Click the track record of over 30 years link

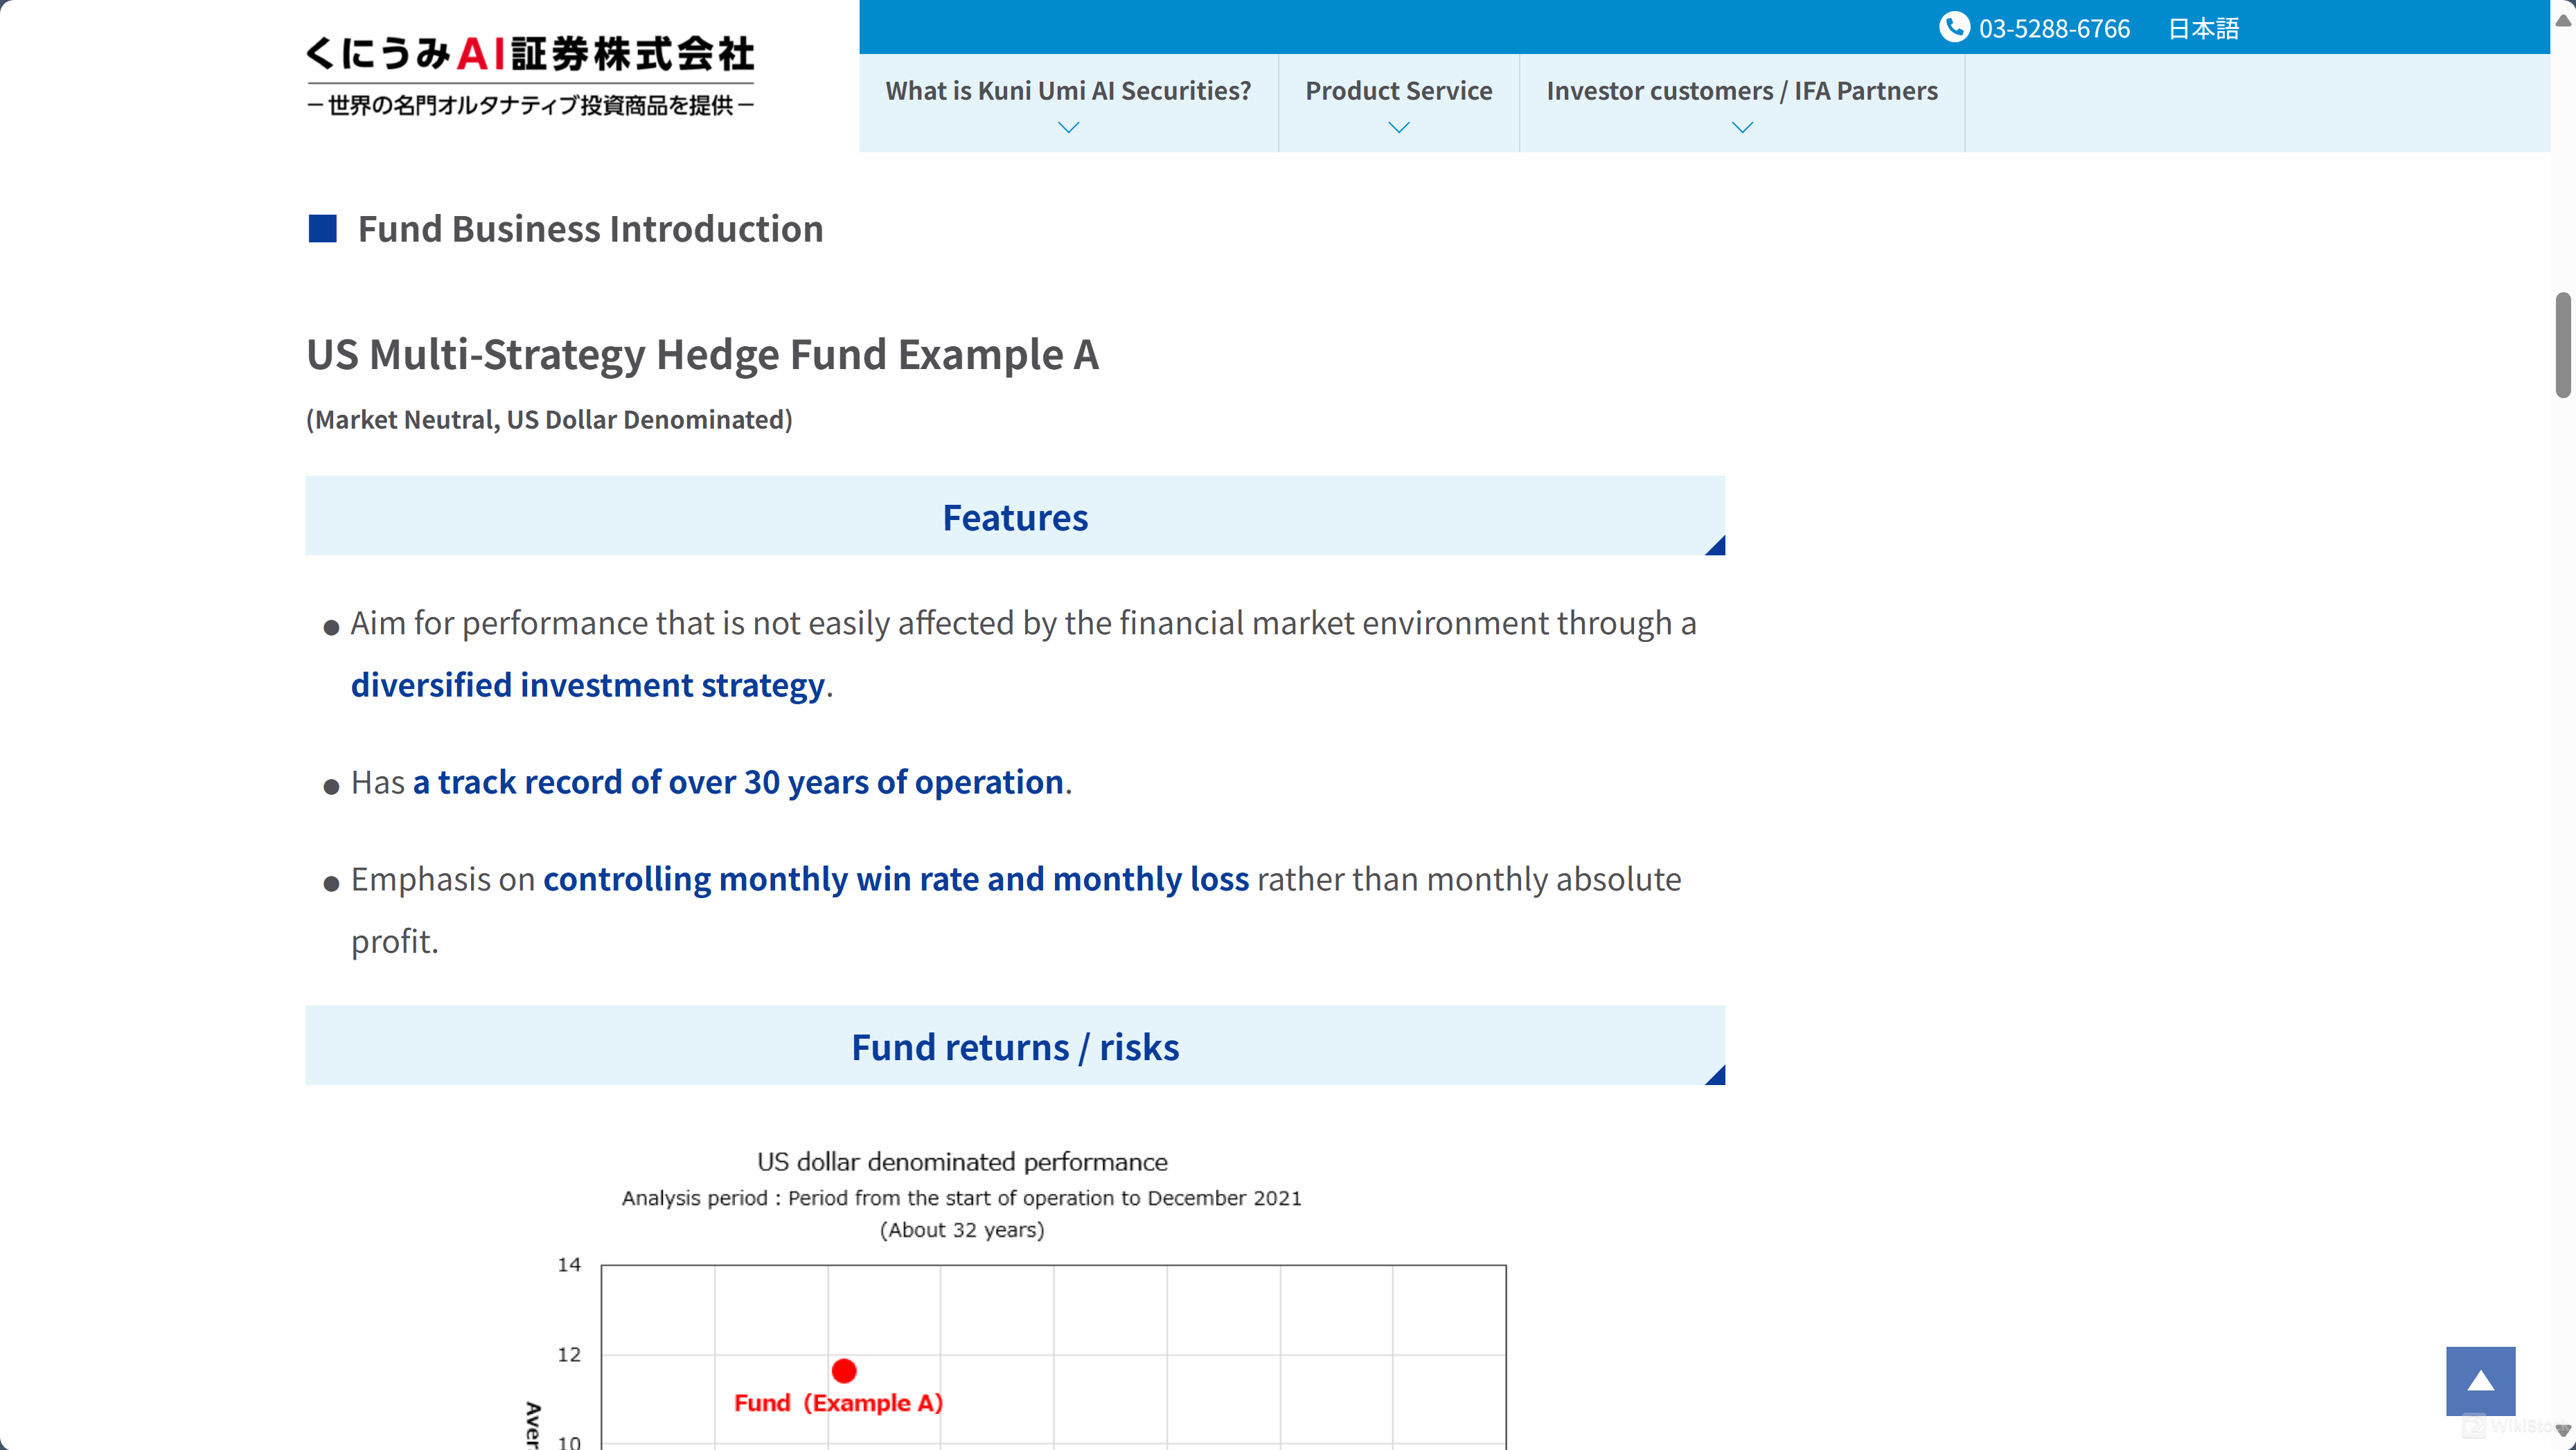pyautogui.click(x=736, y=780)
